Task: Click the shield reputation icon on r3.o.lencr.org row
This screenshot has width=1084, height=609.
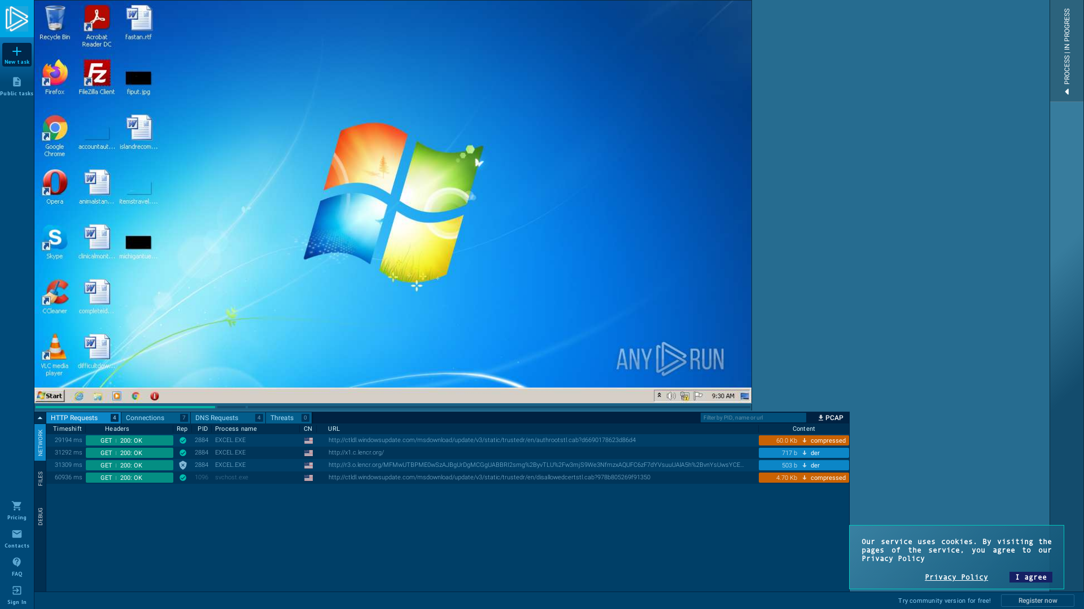Action: pos(182,465)
